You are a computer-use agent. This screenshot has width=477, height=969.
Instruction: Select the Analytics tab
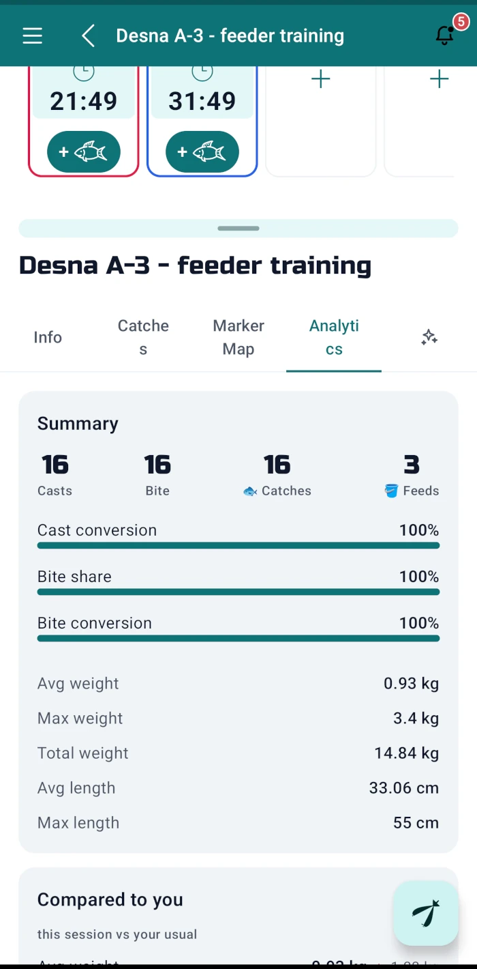(334, 337)
